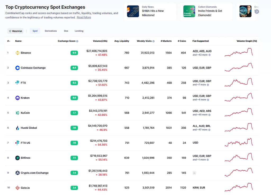This screenshot has width=271, height=195.
Task: Click the SHIBA Hits a New Milestone headline
Action: click(x=153, y=13)
